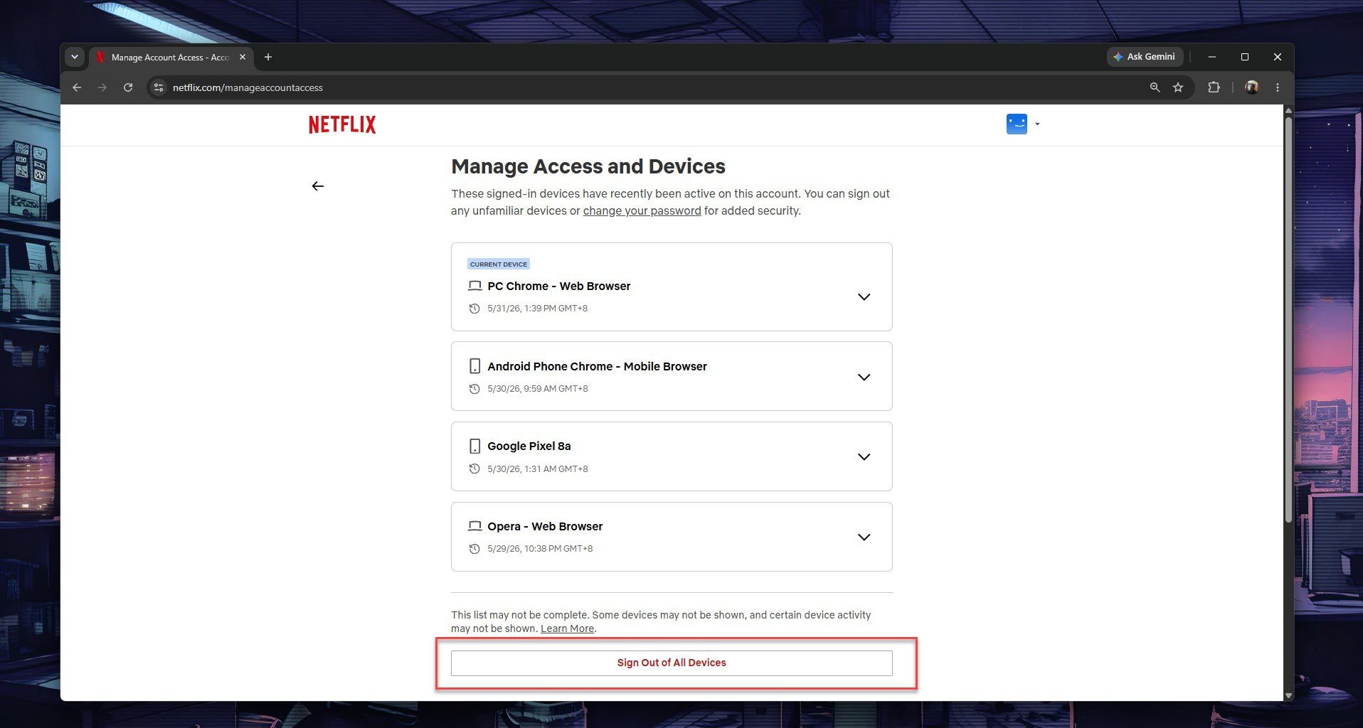Click the clock icon beside 5/29/26, 10:38 PM
This screenshot has height=728, width=1363.
tap(474, 549)
